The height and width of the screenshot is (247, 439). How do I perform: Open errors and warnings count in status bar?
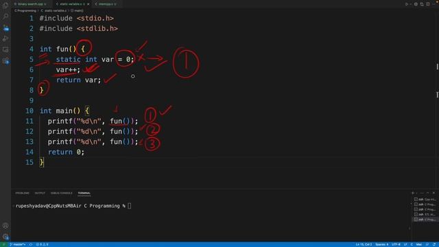pyautogui.click(x=43, y=244)
